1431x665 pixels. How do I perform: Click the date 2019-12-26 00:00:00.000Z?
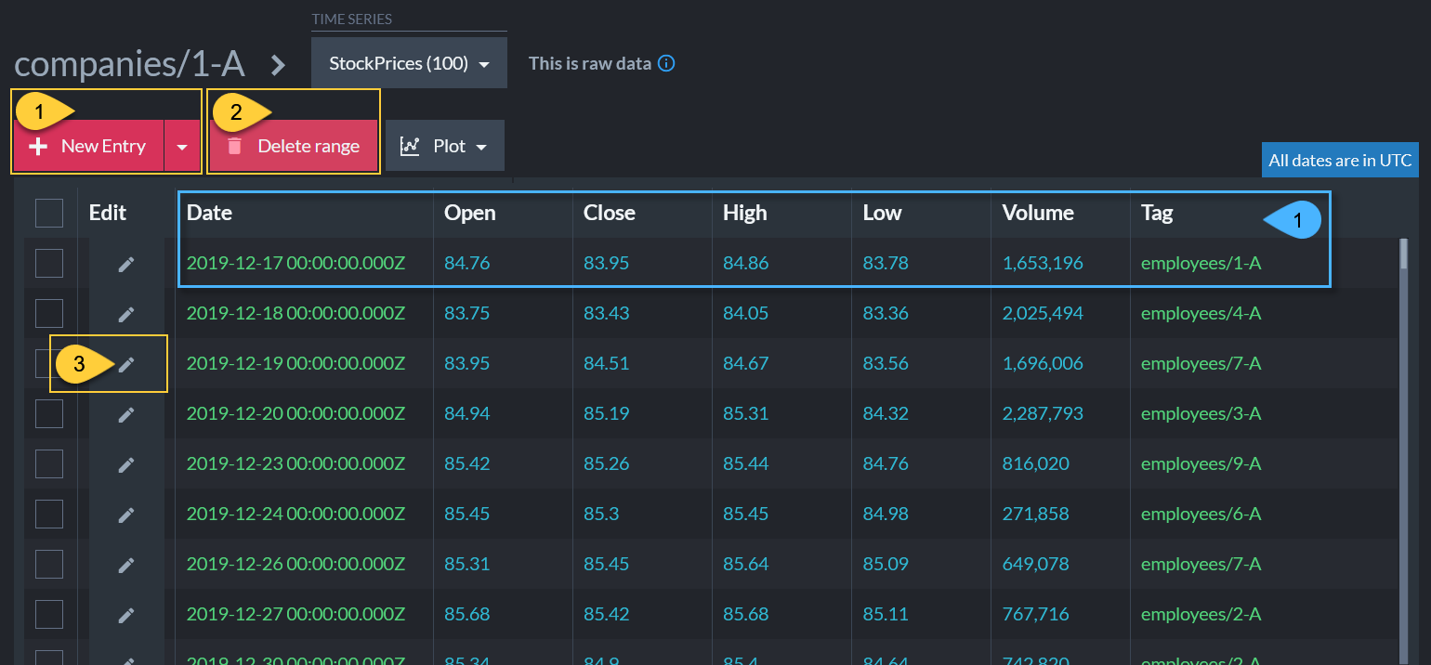[295, 564]
